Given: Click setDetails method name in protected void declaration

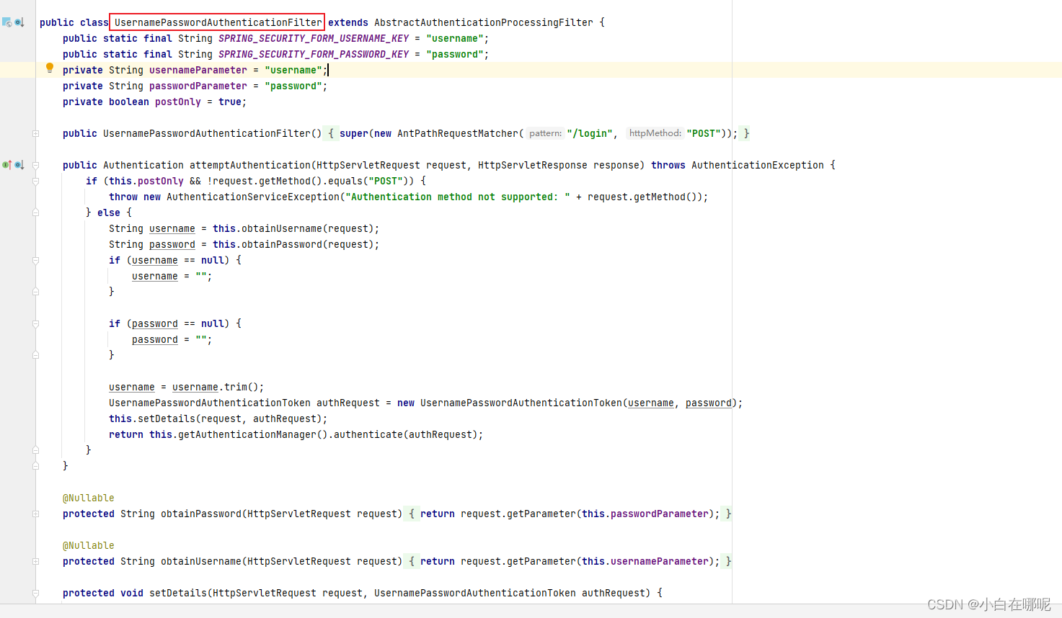Looking at the screenshot, I should 178,593.
